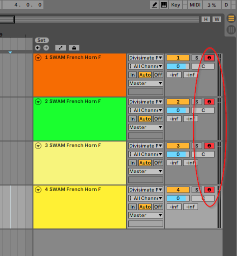Click track 3 pan control C
This screenshot has width=237, height=256.
203,154
